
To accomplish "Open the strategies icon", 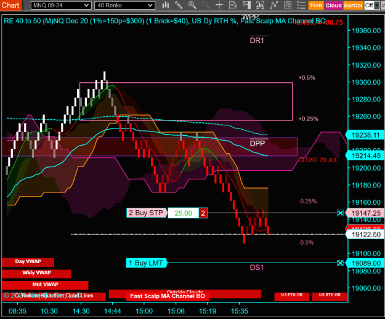I will (287, 5).
